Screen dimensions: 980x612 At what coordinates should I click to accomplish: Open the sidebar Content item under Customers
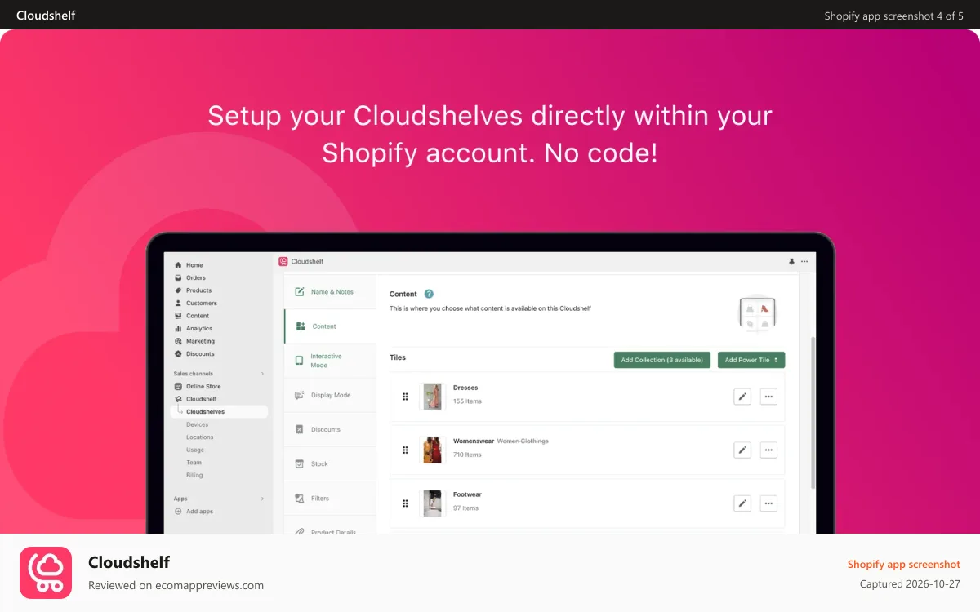(x=197, y=316)
